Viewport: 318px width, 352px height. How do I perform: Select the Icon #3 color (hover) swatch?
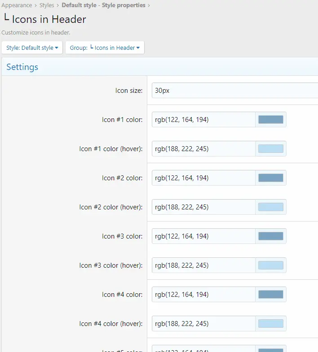(x=270, y=265)
